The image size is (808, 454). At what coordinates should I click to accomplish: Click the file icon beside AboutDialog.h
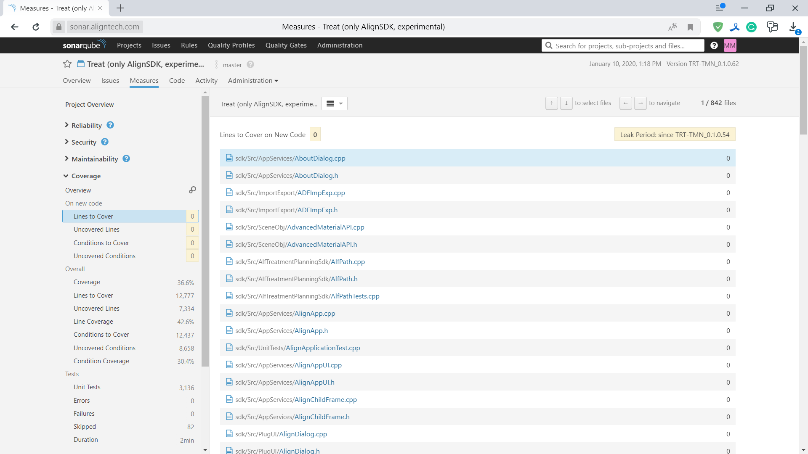click(x=229, y=175)
